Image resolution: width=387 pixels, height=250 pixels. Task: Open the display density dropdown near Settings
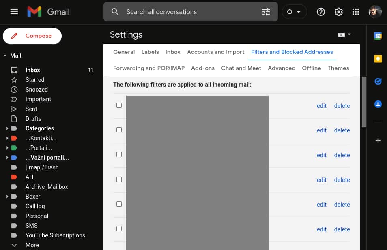point(344,34)
